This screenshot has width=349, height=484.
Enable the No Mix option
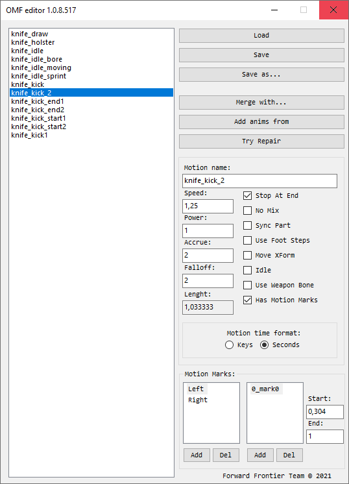pyautogui.click(x=247, y=210)
